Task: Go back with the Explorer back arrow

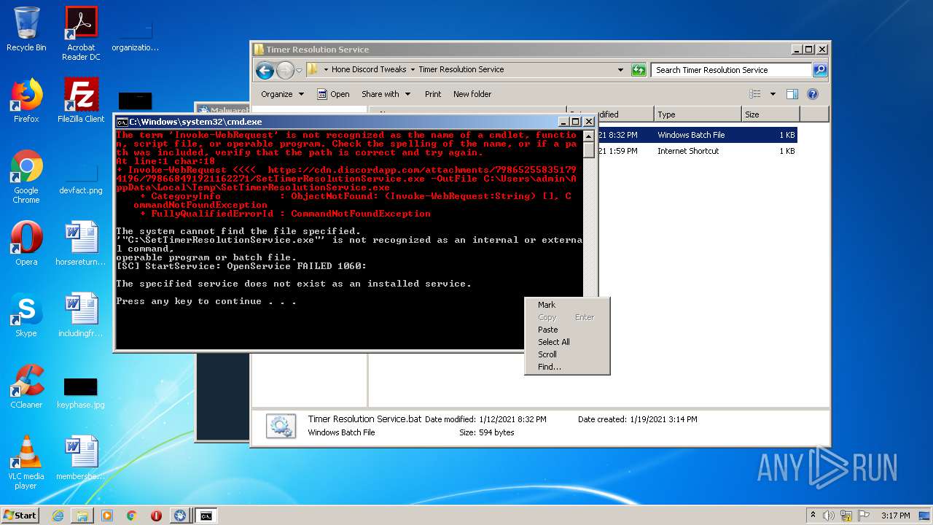Action: [265, 70]
